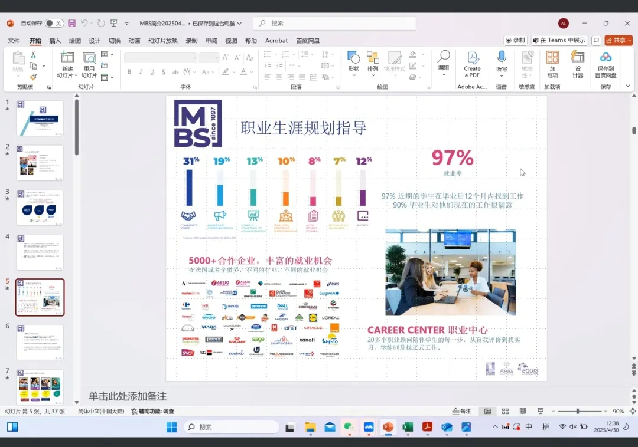Switch to the Slide Show (幻灯片放映) tab
The width and height of the screenshot is (638, 447).
pyautogui.click(x=162, y=41)
